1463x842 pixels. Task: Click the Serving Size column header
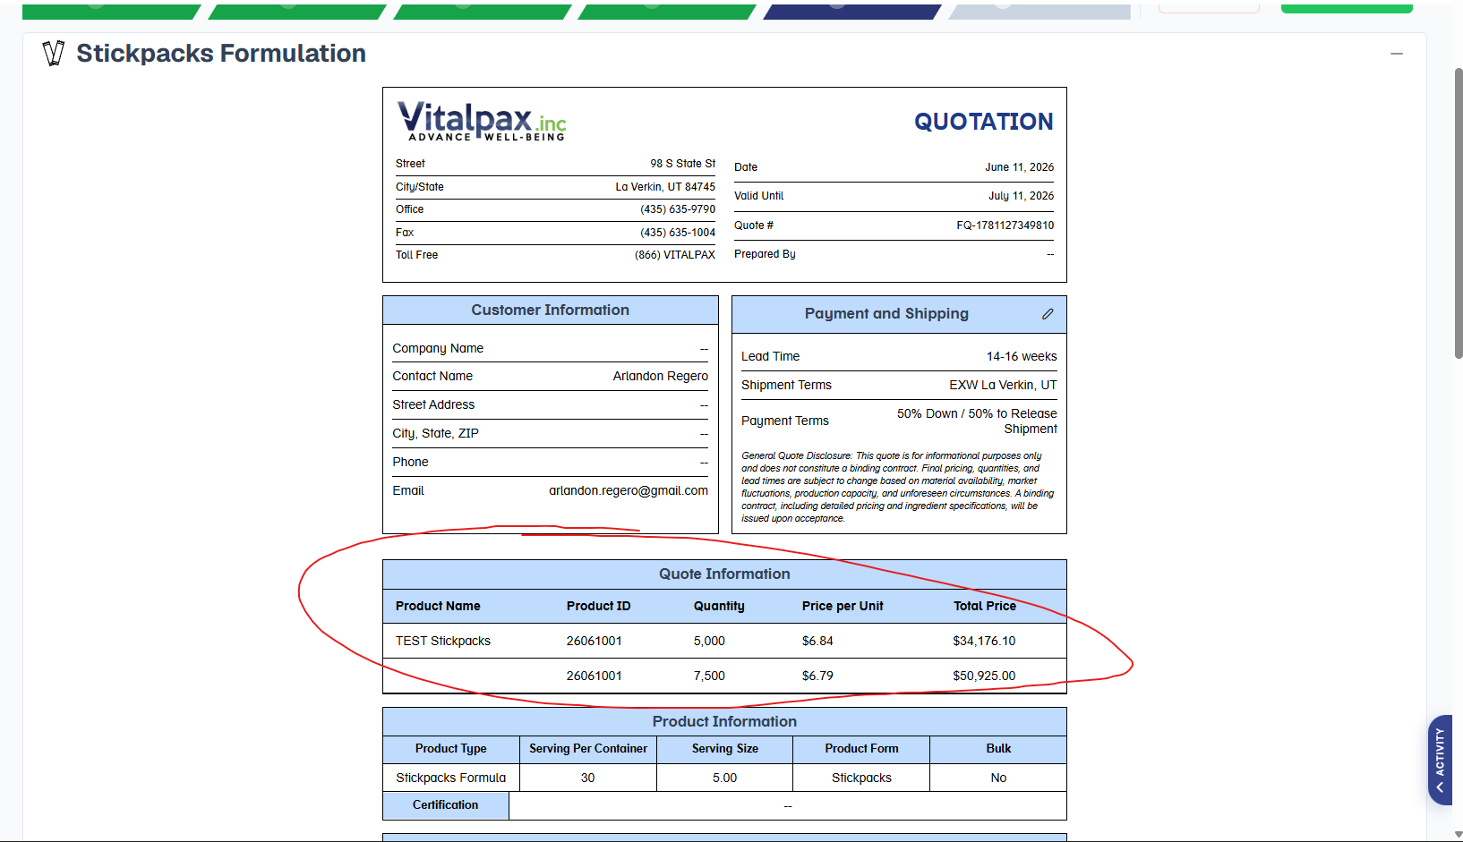point(724,749)
